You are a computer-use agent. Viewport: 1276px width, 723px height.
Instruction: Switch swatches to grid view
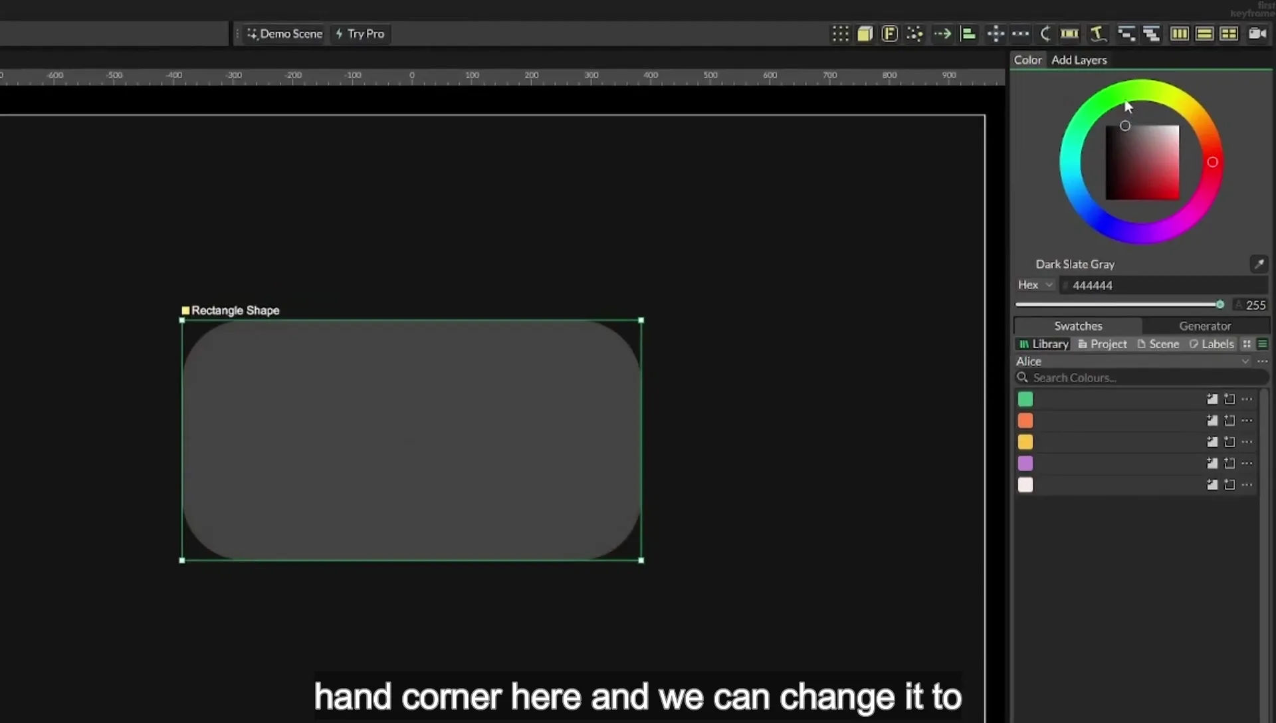click(x=1247, y=344)
